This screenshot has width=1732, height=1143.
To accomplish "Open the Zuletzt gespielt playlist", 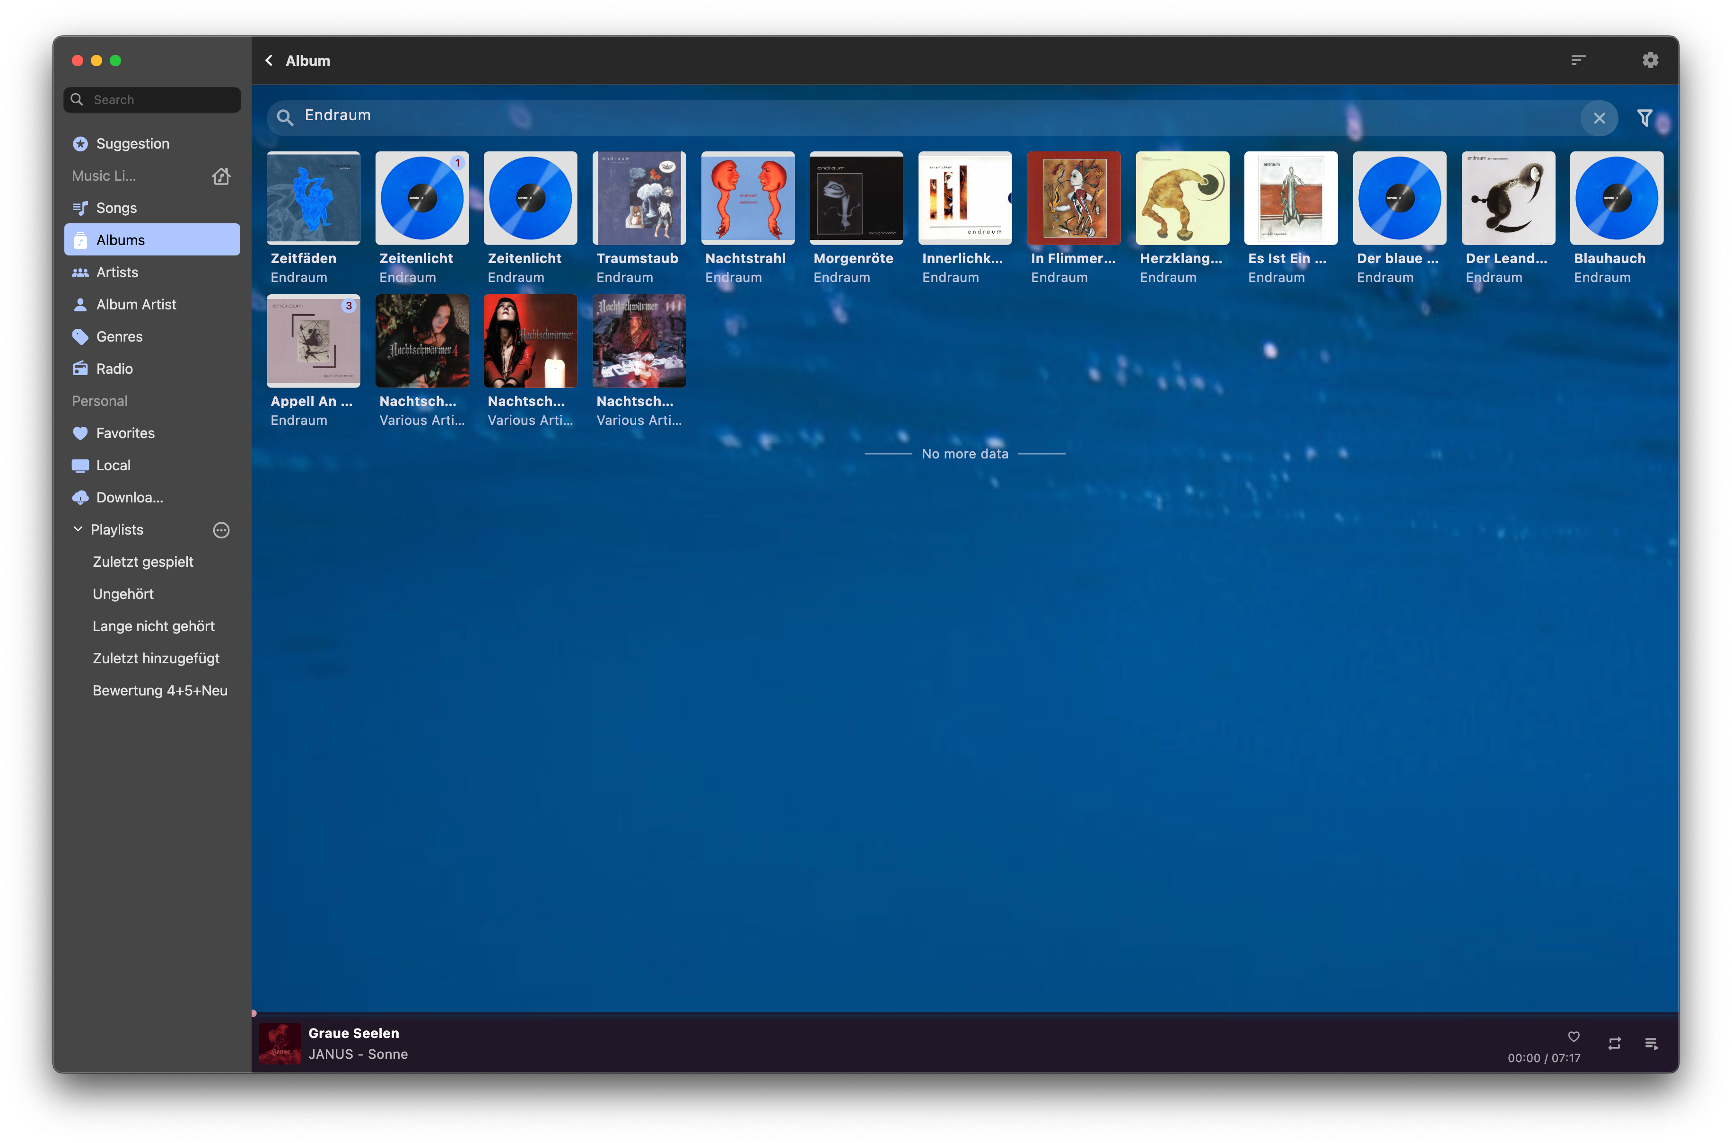I will click(143, 562).
